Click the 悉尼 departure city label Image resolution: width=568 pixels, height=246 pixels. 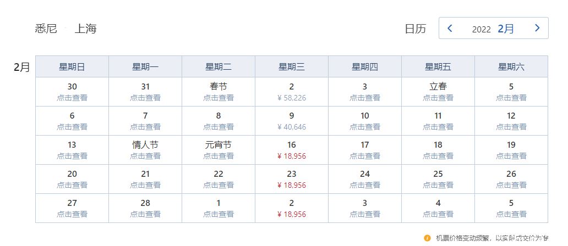pyautogui.click(x=46, y=29)
